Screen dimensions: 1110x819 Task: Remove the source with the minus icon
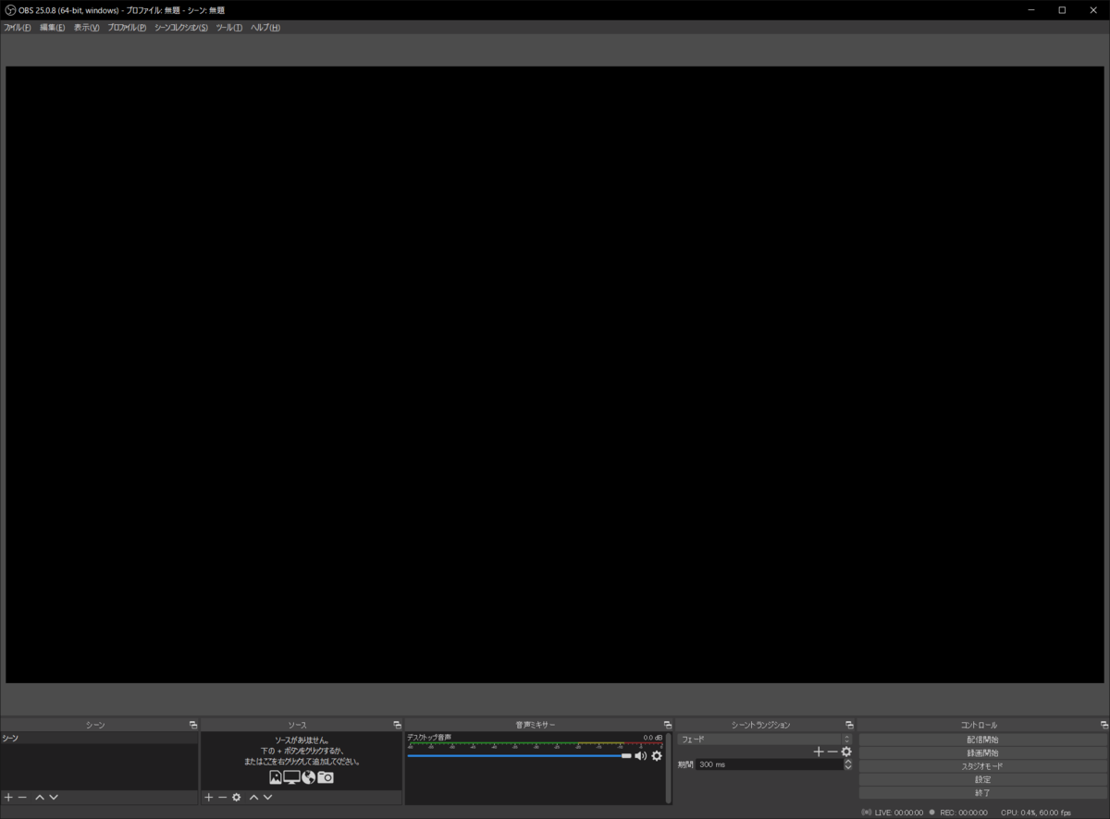click(222, 797)
